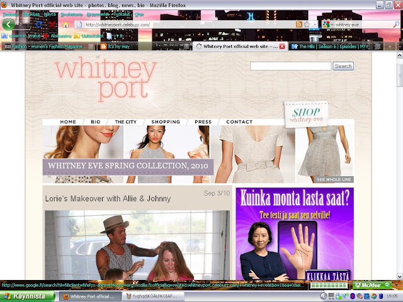Click the scrollbar down arrow
The image size is (403, 302).
[400, 277]
